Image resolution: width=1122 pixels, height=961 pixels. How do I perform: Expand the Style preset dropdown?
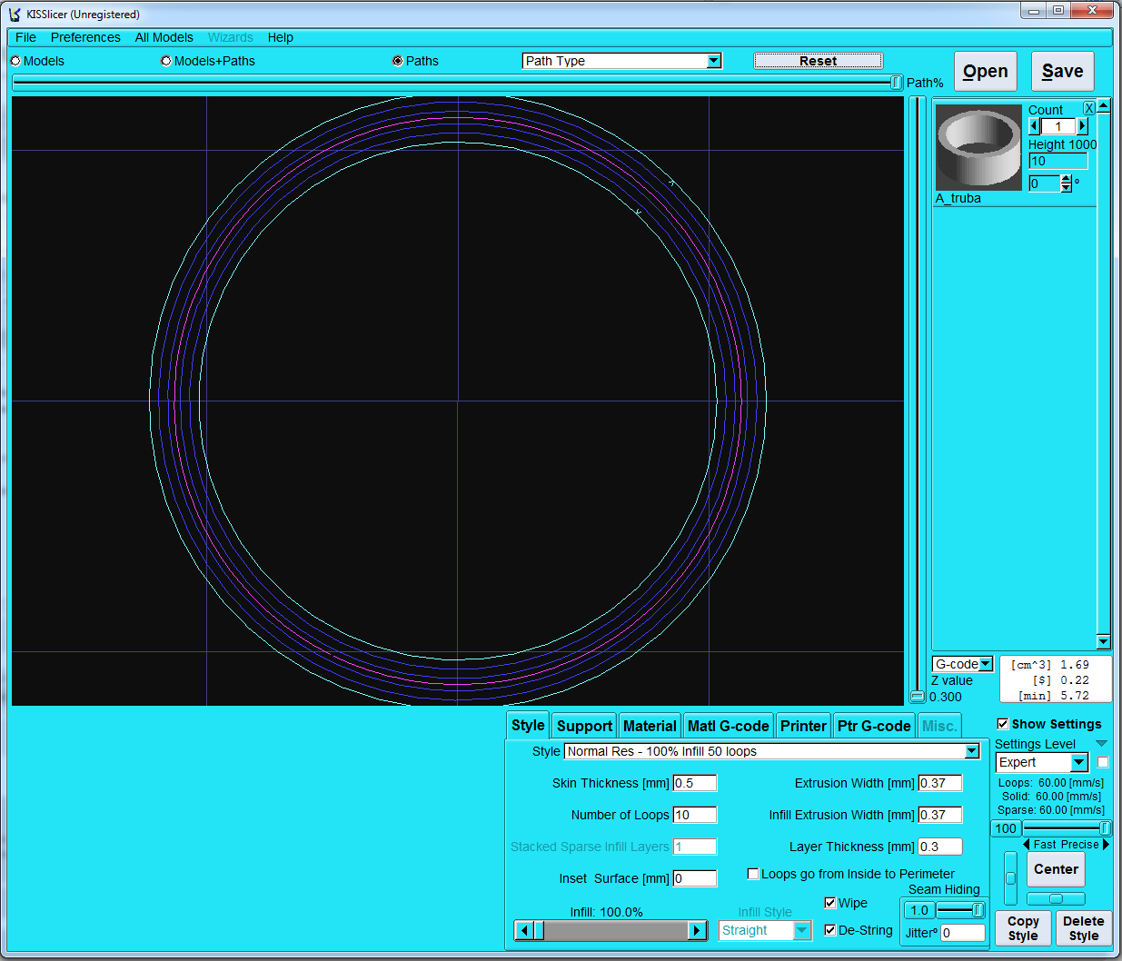[x=971, y=751]
